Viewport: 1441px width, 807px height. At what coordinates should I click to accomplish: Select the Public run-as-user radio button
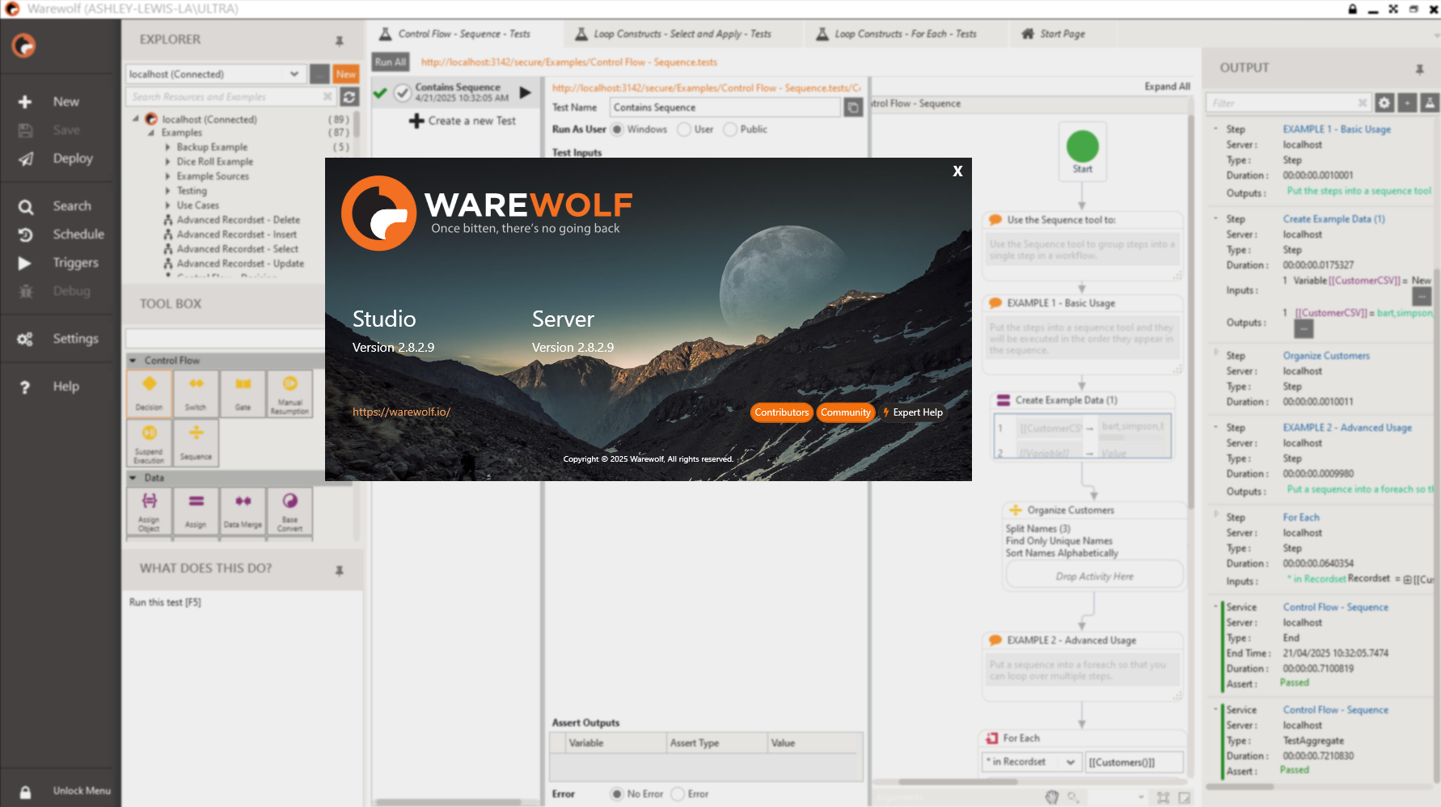point(730,129)
